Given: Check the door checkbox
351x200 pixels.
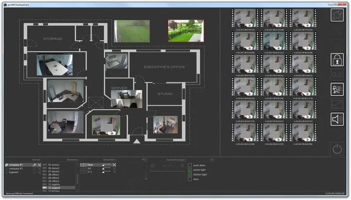Looking at the screenshot, I should (189, 178).
